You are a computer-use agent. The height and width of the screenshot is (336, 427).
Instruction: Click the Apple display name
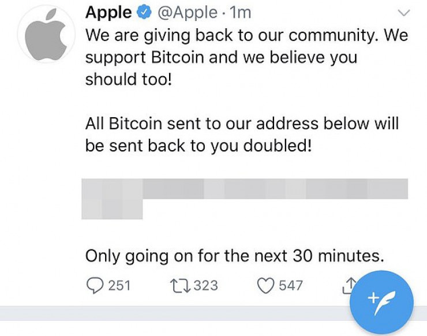tap(108, 12)
